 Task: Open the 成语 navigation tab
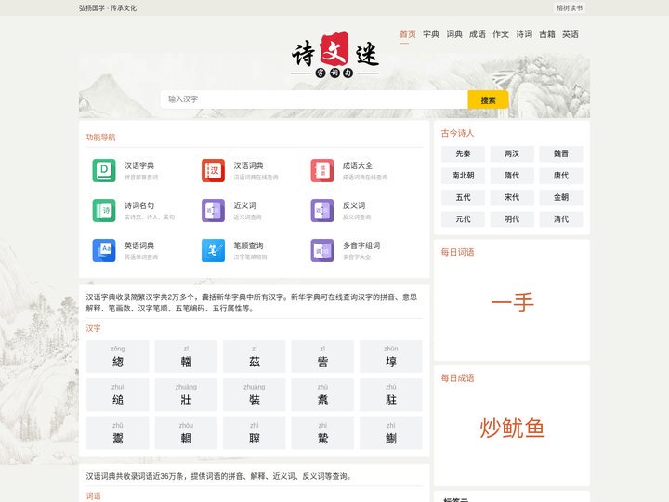(478, 34)
